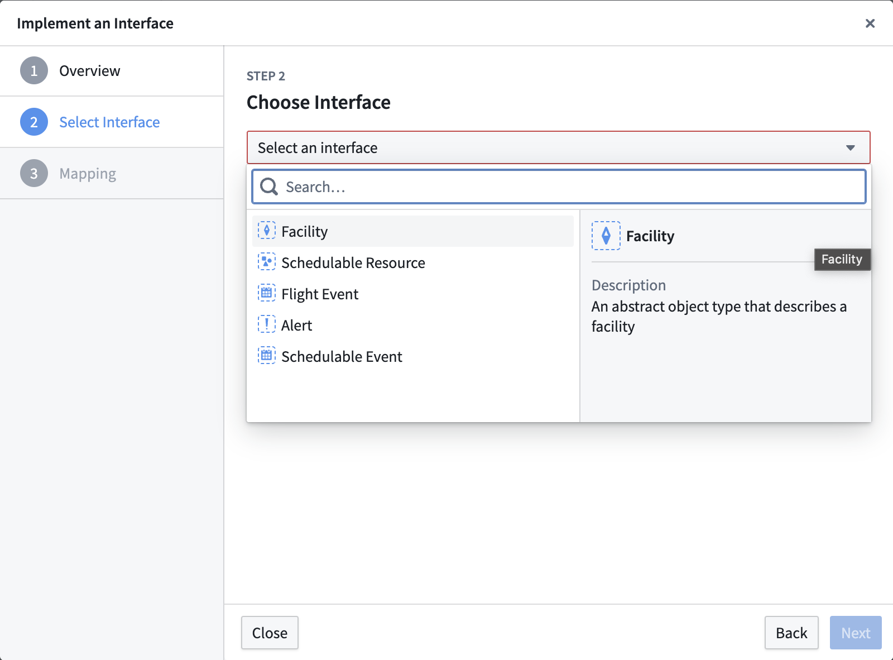Screen dimensions: 893x660
Task: Click the Description label in preview
Action: (x=628, y=285)
